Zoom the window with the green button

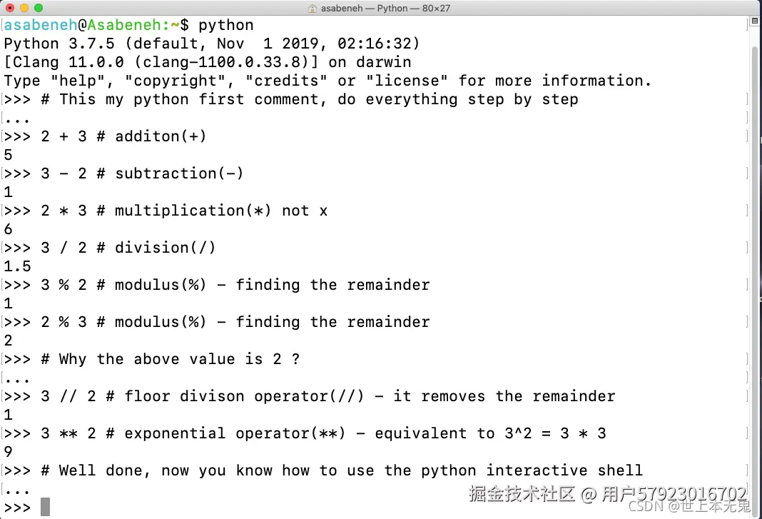tap(39, 9)
